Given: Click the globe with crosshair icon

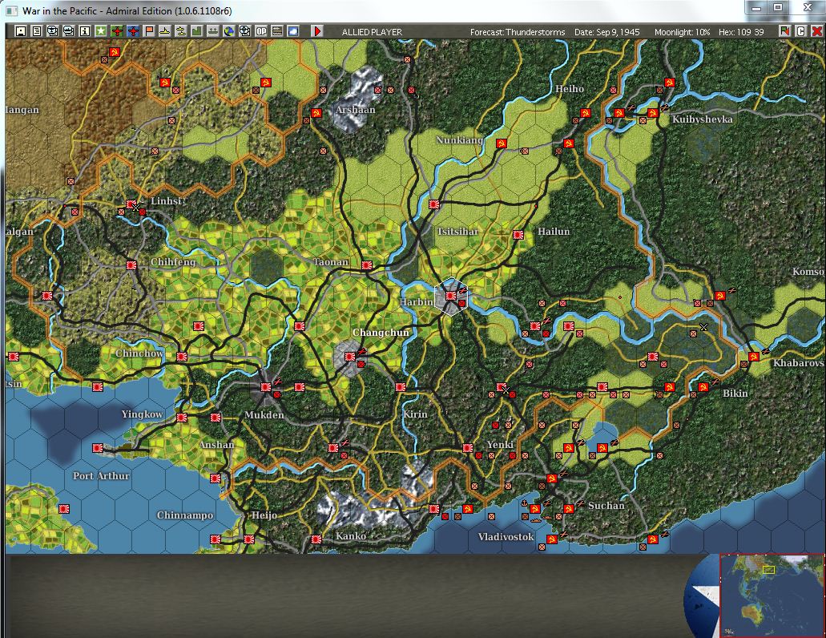Looking at the screenshot, I should 245,31.
